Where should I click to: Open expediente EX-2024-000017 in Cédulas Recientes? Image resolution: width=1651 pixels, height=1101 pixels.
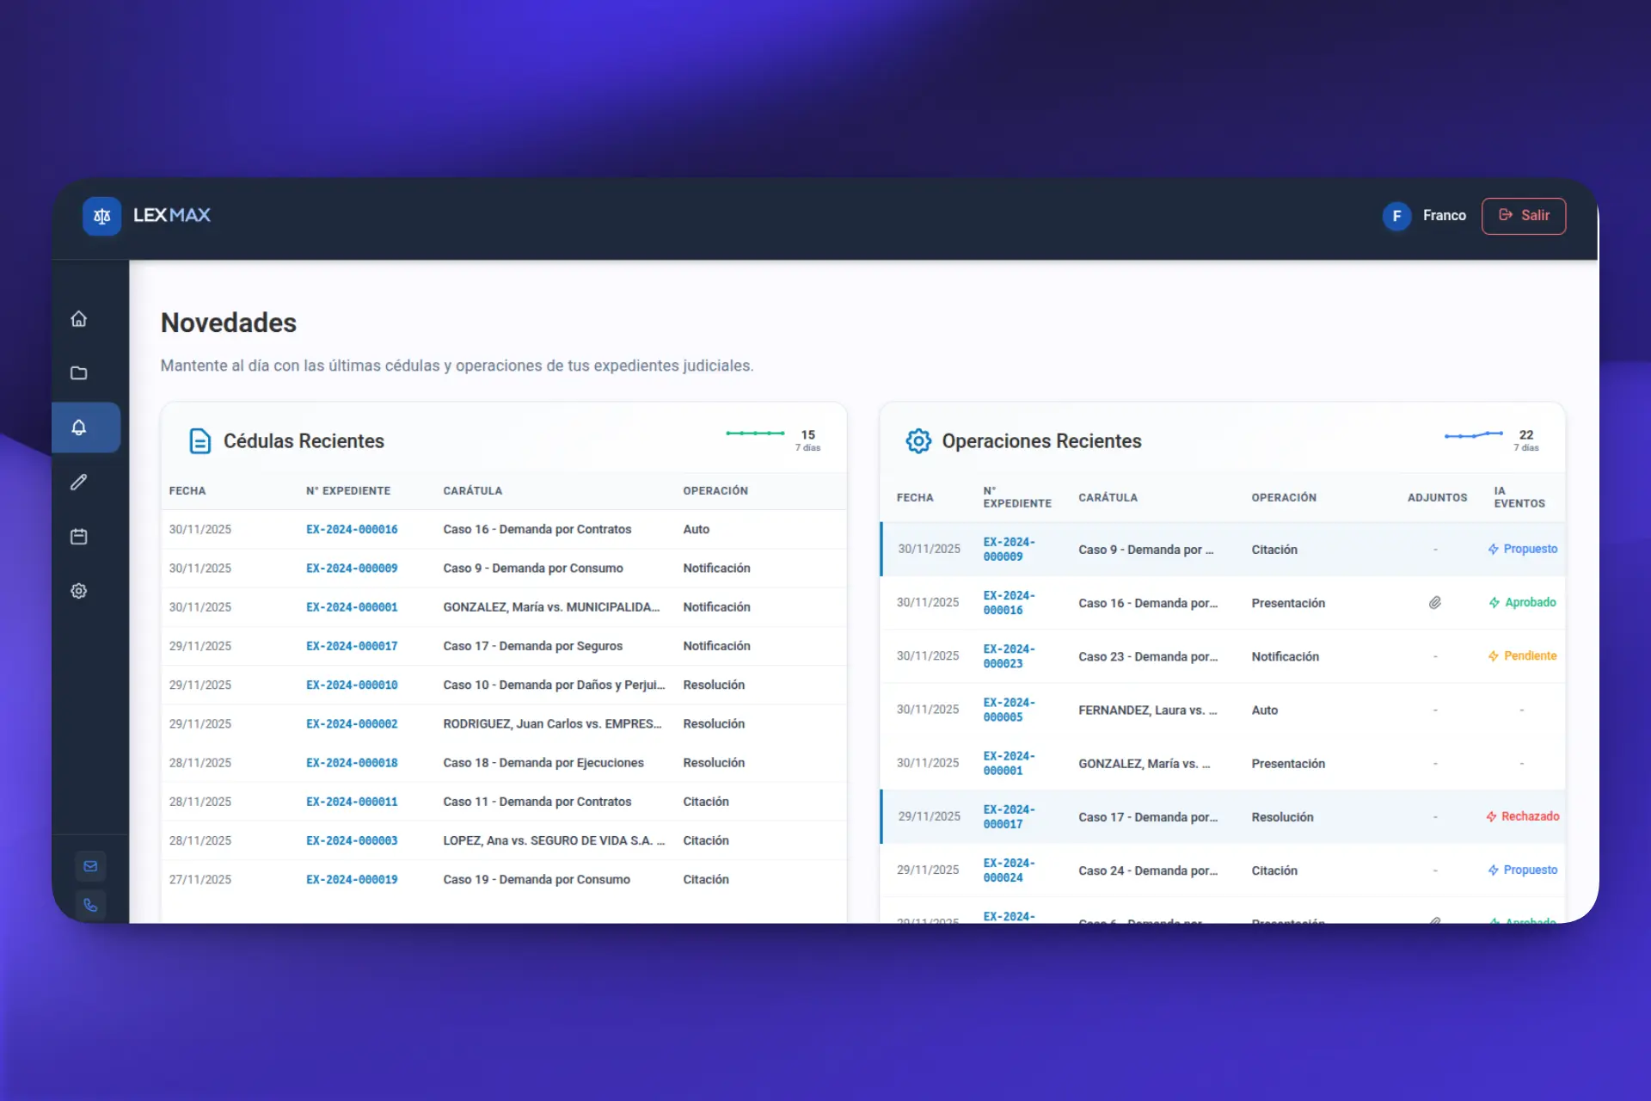[x=352, y=646]
